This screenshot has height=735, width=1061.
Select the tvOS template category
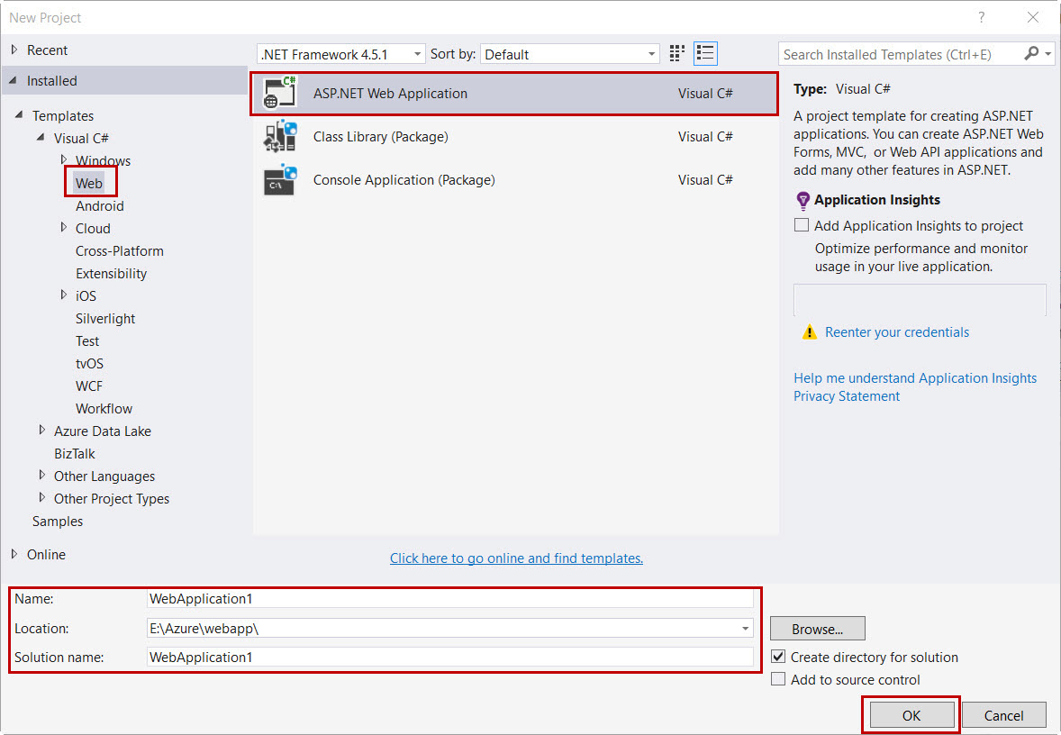(89, 363)
